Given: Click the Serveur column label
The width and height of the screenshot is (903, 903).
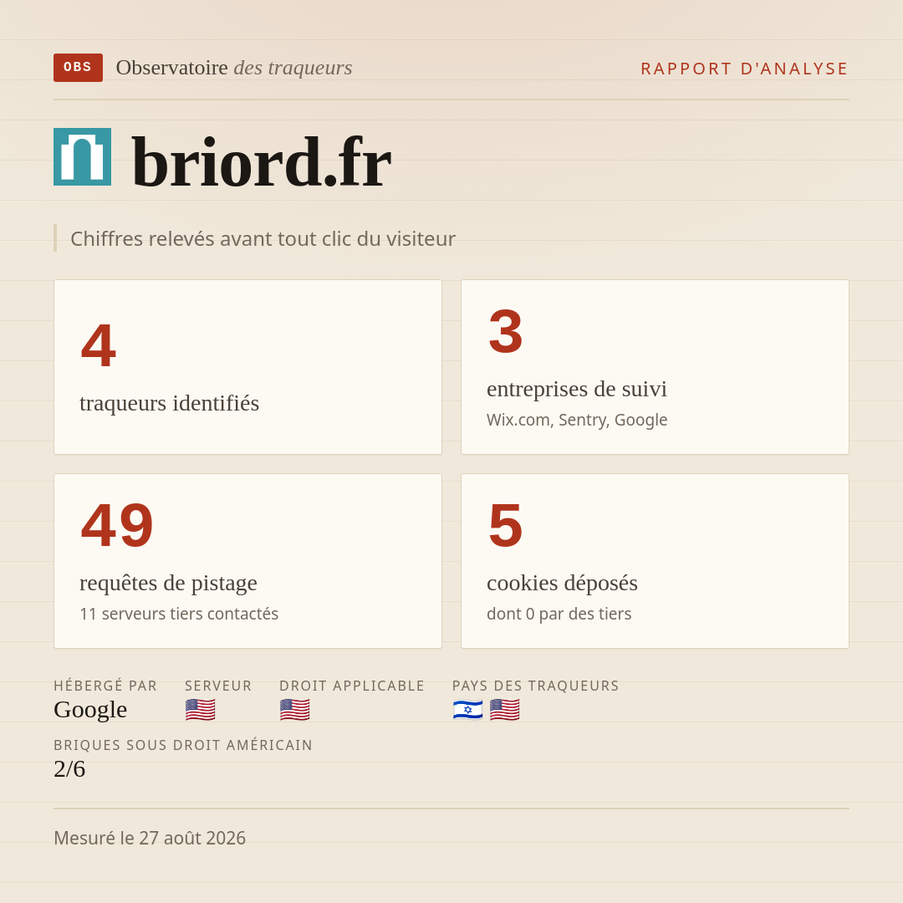Looking at the screenshot, I should [x=218, y=686].
